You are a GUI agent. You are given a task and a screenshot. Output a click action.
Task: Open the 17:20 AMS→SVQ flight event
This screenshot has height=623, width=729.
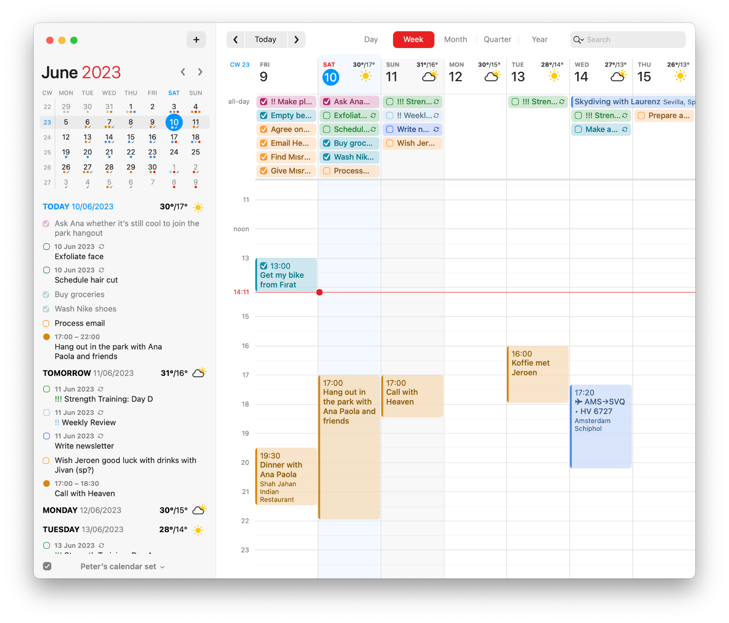(x=601, y=427)
